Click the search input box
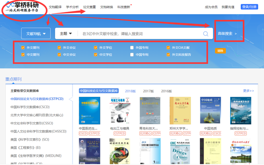264x165 pixels. coord(140,34)
